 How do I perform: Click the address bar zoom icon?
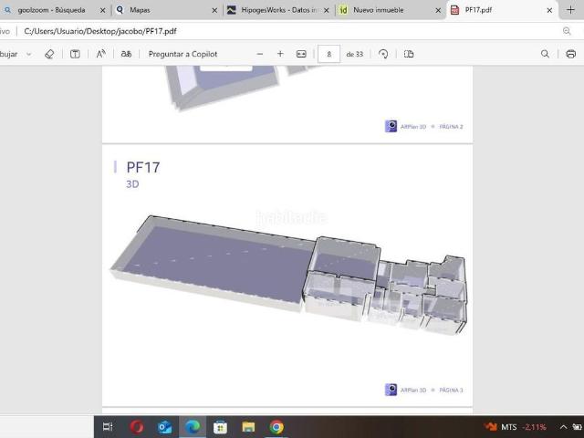(567, 30)
